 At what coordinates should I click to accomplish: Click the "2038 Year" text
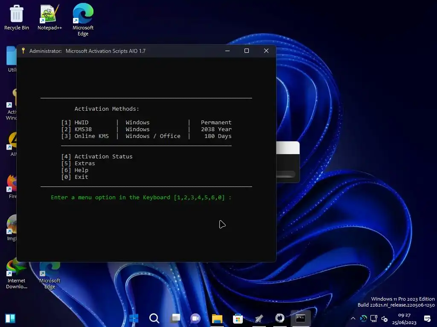pyautogui.click(x=216, y=129)
